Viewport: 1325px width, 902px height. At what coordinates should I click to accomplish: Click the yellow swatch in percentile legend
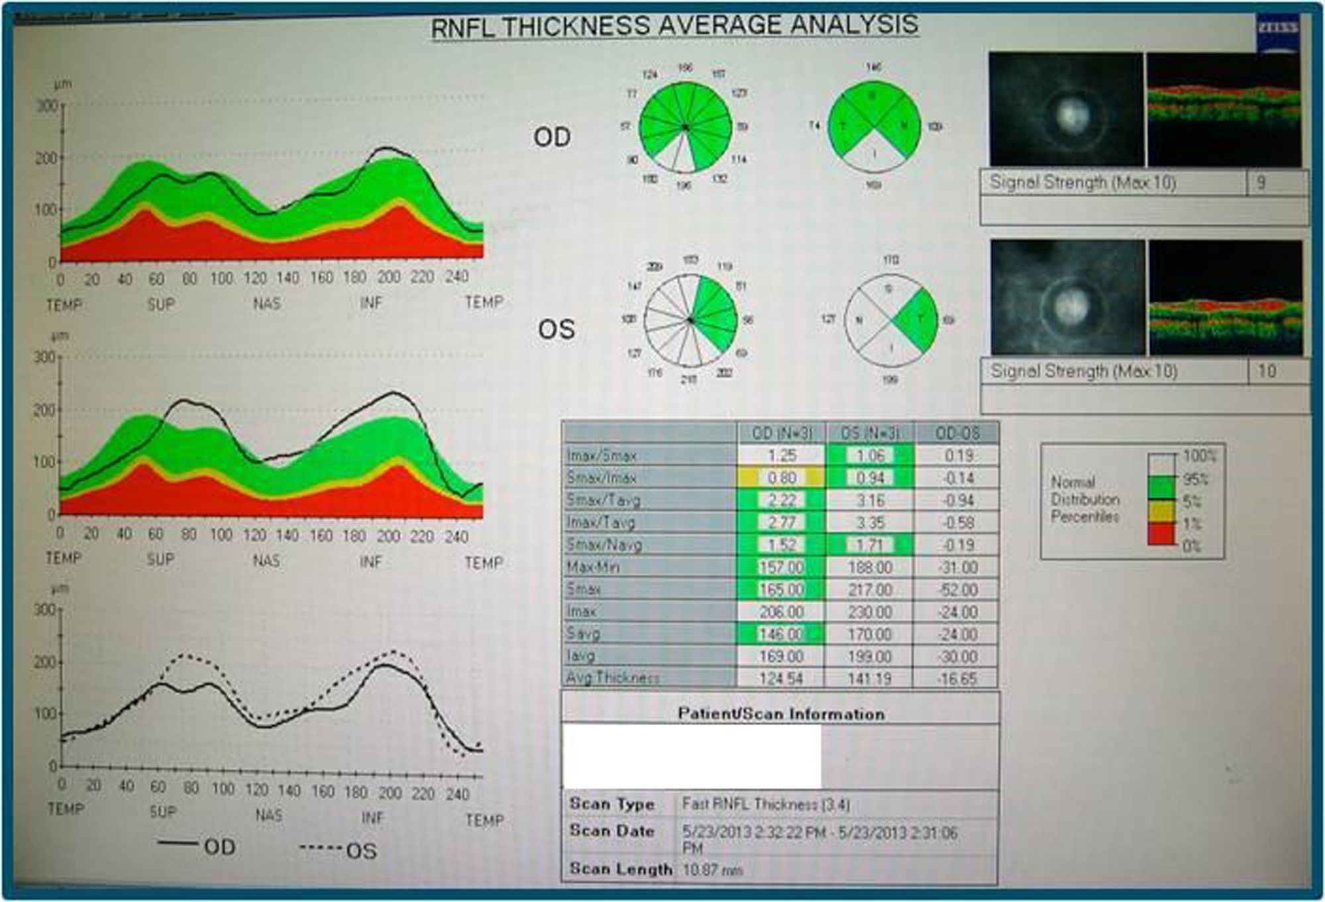point(1161,511)
